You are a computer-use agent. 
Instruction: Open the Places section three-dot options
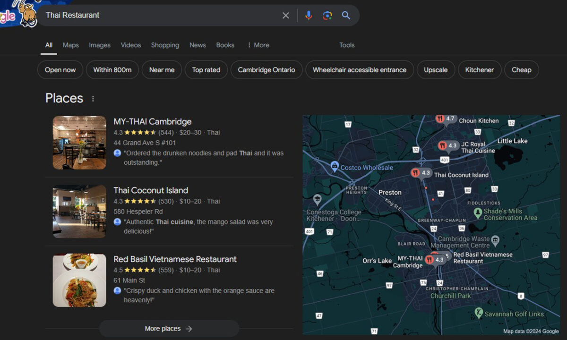(x=93, y=99)
